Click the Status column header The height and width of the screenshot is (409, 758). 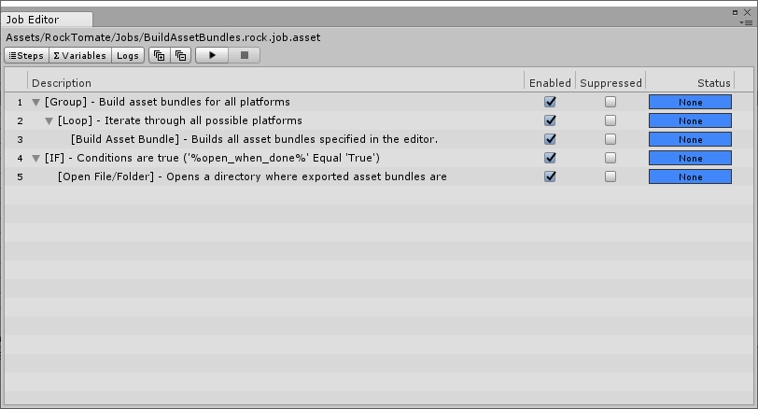tap(713, 83)
